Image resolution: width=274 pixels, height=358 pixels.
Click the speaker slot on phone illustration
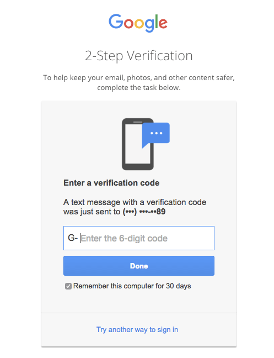(x=138, y=122)
